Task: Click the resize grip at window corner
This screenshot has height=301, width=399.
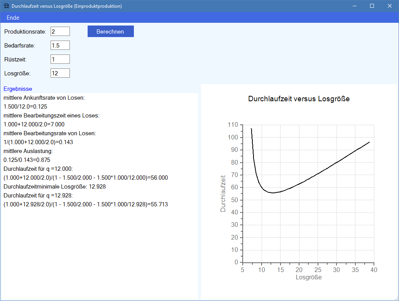Action: pos(396,298)
